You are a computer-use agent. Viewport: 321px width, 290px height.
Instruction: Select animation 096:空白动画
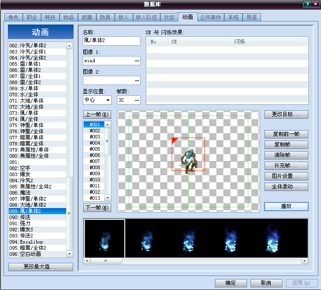click(x=38, y=254)
